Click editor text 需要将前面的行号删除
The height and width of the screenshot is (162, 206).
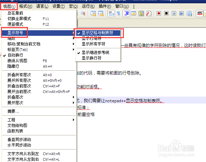click(118, 73)
